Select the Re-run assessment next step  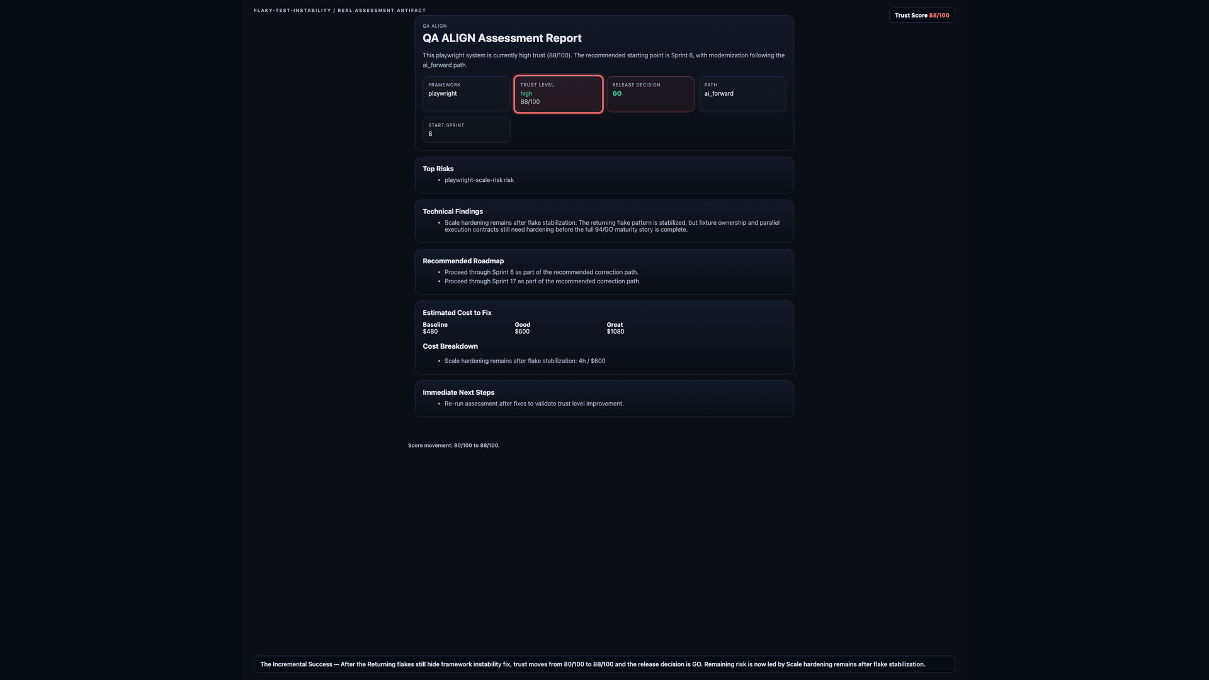point(534,404)
